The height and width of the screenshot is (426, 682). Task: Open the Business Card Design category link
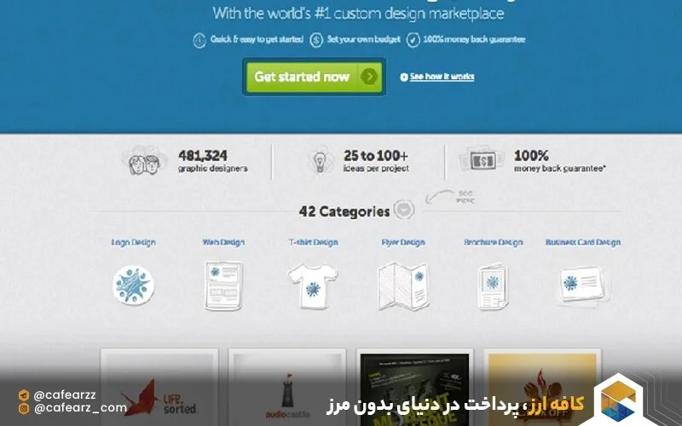(x=583, y=242)
